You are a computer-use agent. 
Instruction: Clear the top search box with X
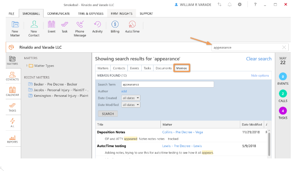tap(284, 47)
